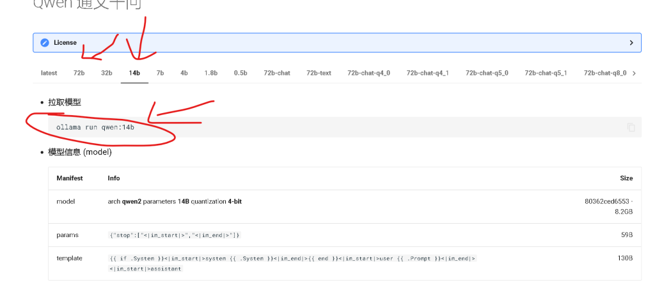The image size is (655, 287).
Task: Click the Size column header
Action: click(x=626, y=178)
